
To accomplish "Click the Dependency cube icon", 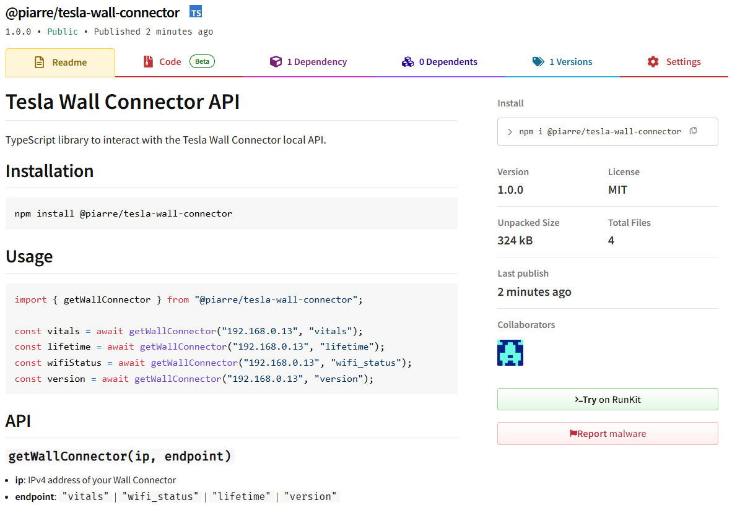I will [276, 62].
